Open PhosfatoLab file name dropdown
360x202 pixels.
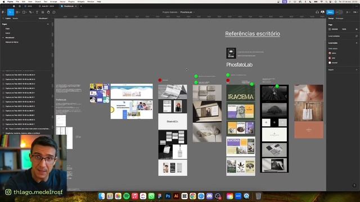pos(194,12)
